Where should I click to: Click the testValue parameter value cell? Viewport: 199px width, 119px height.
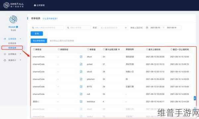pyautogui.click(x=91, y=102)
